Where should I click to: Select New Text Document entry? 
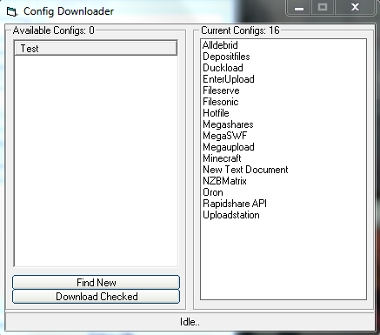tap(245, 170)
